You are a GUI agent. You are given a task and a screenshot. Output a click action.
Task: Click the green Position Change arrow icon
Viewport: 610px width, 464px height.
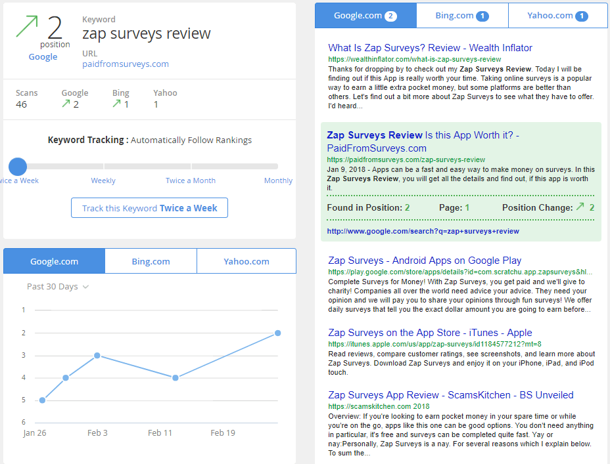click(x=580, y=207)
